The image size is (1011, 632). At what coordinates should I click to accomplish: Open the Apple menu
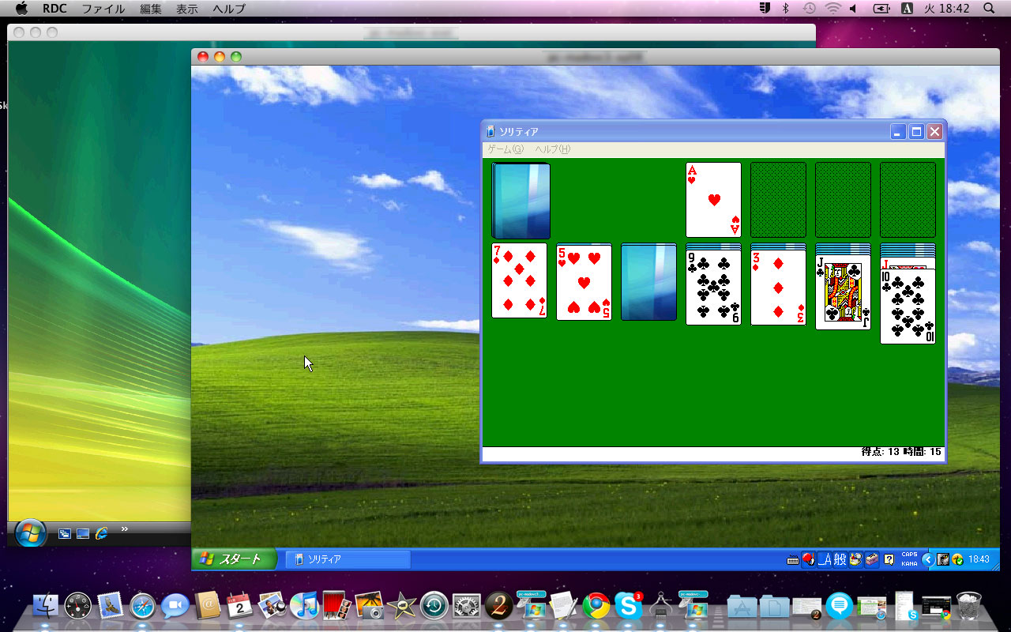coord(21,9)
